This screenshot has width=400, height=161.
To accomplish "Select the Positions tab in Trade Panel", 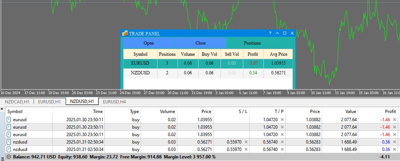I will coord(252,43).
